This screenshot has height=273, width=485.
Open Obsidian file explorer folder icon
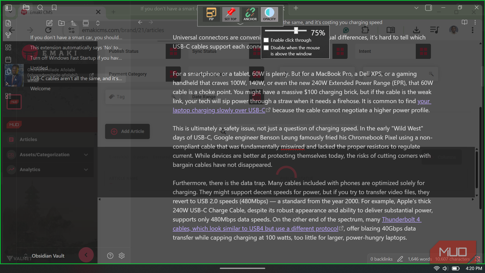[26, 8]
